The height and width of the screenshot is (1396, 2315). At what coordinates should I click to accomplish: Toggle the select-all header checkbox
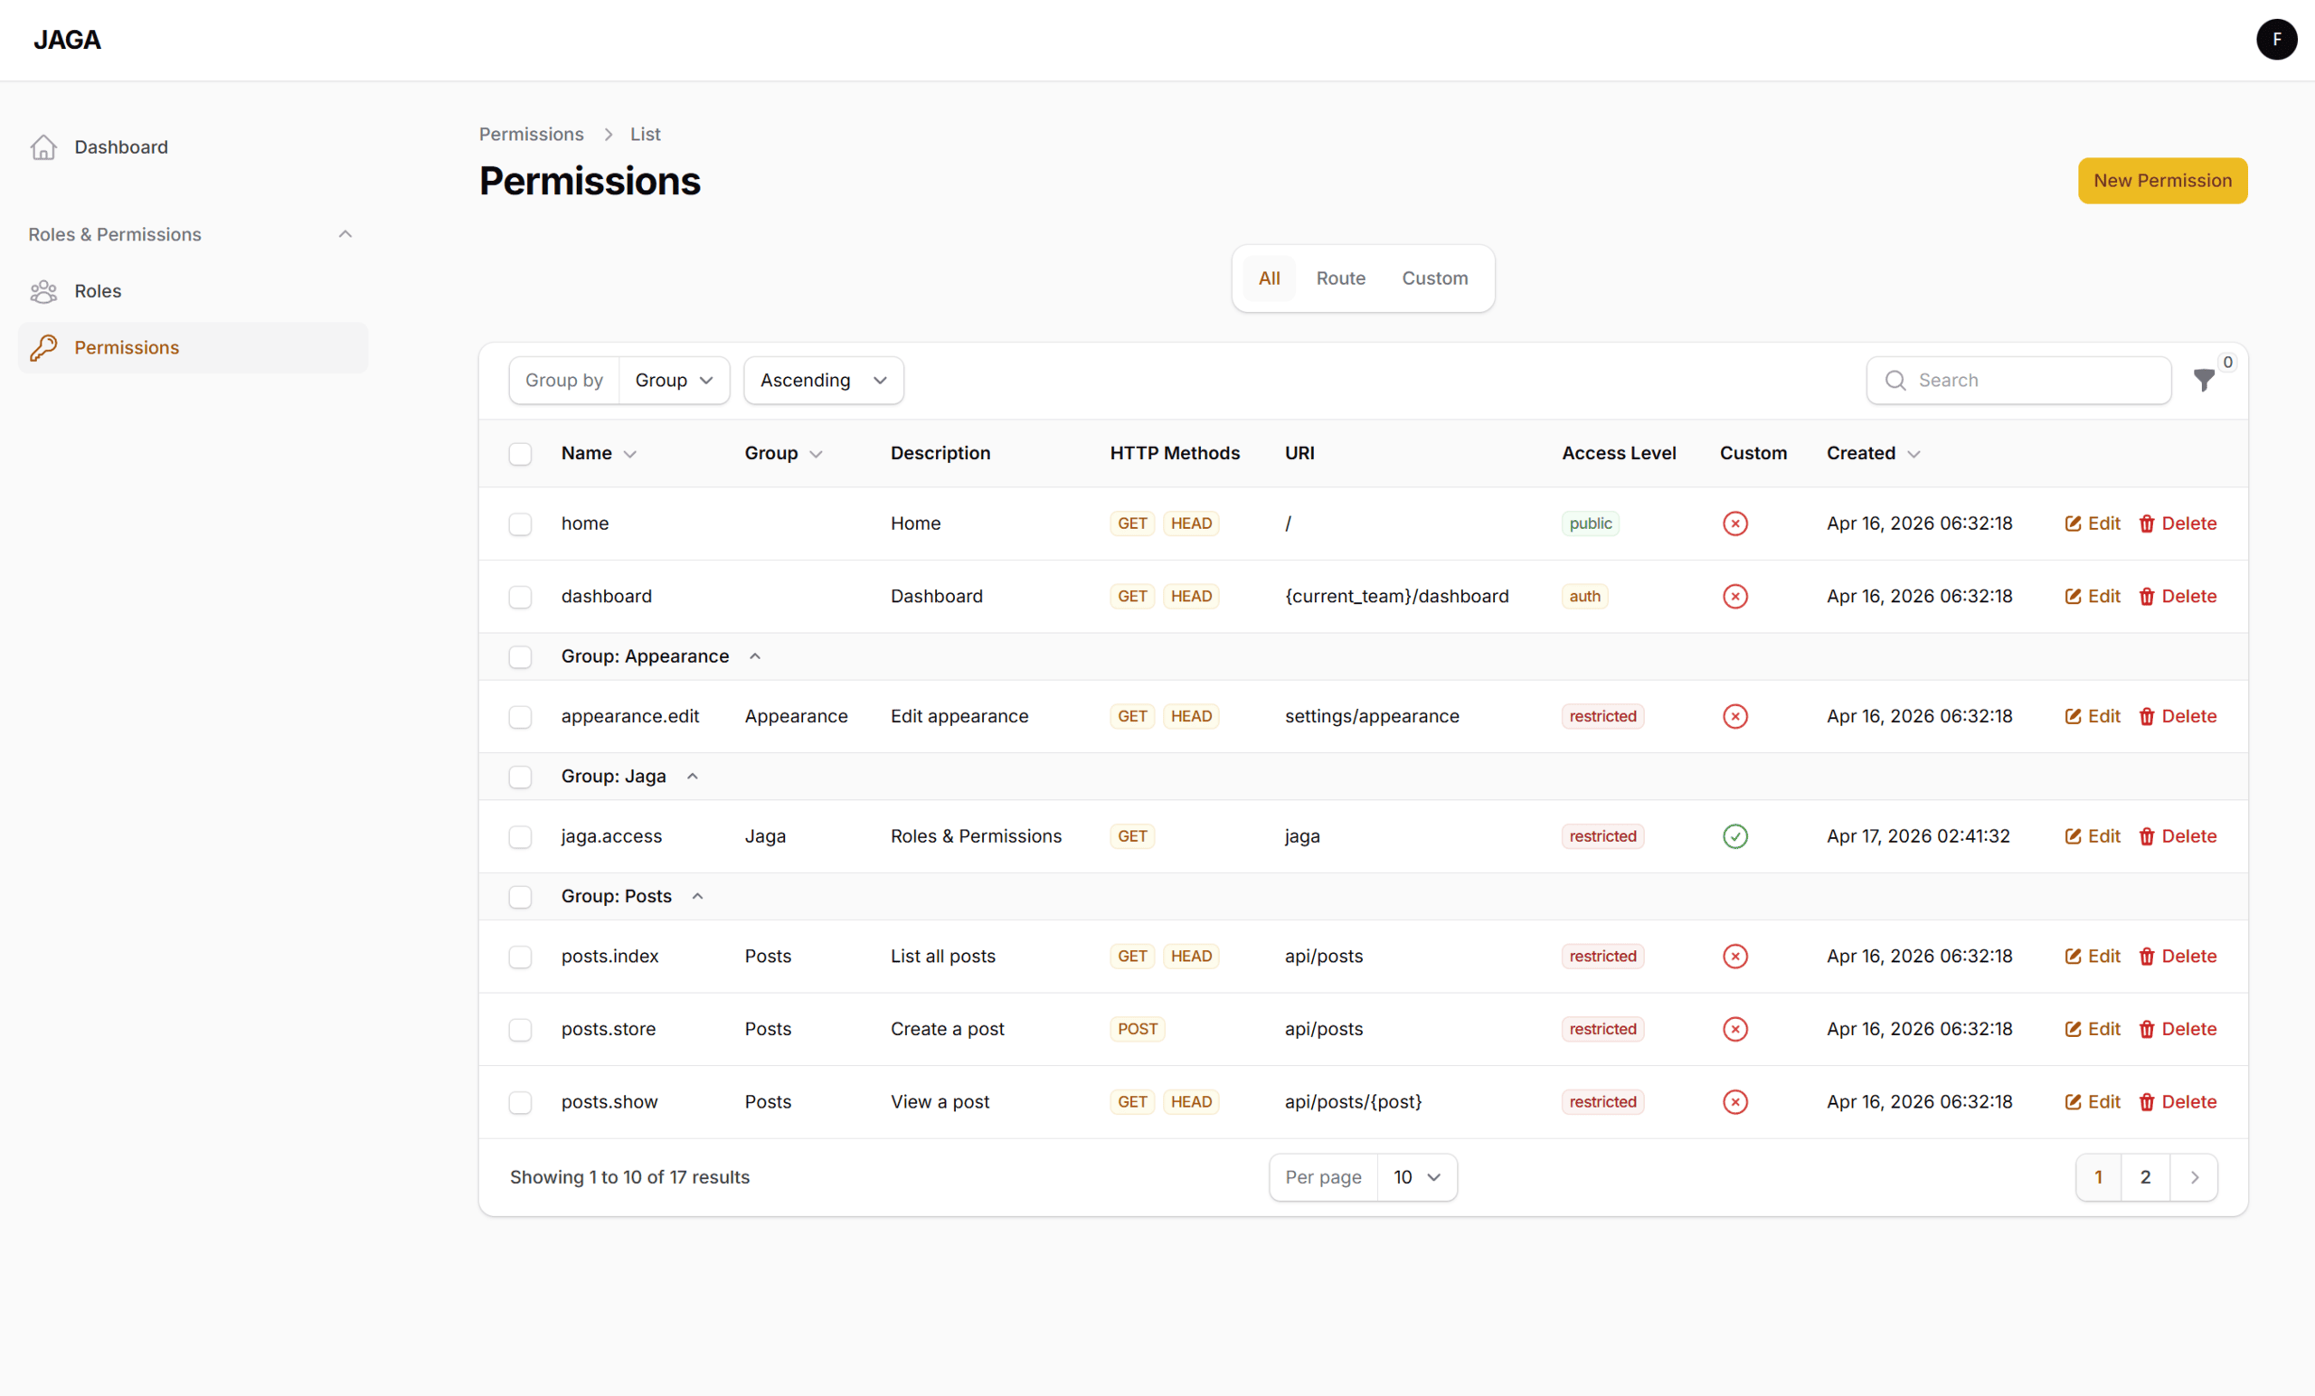click(x=520, y=454)
